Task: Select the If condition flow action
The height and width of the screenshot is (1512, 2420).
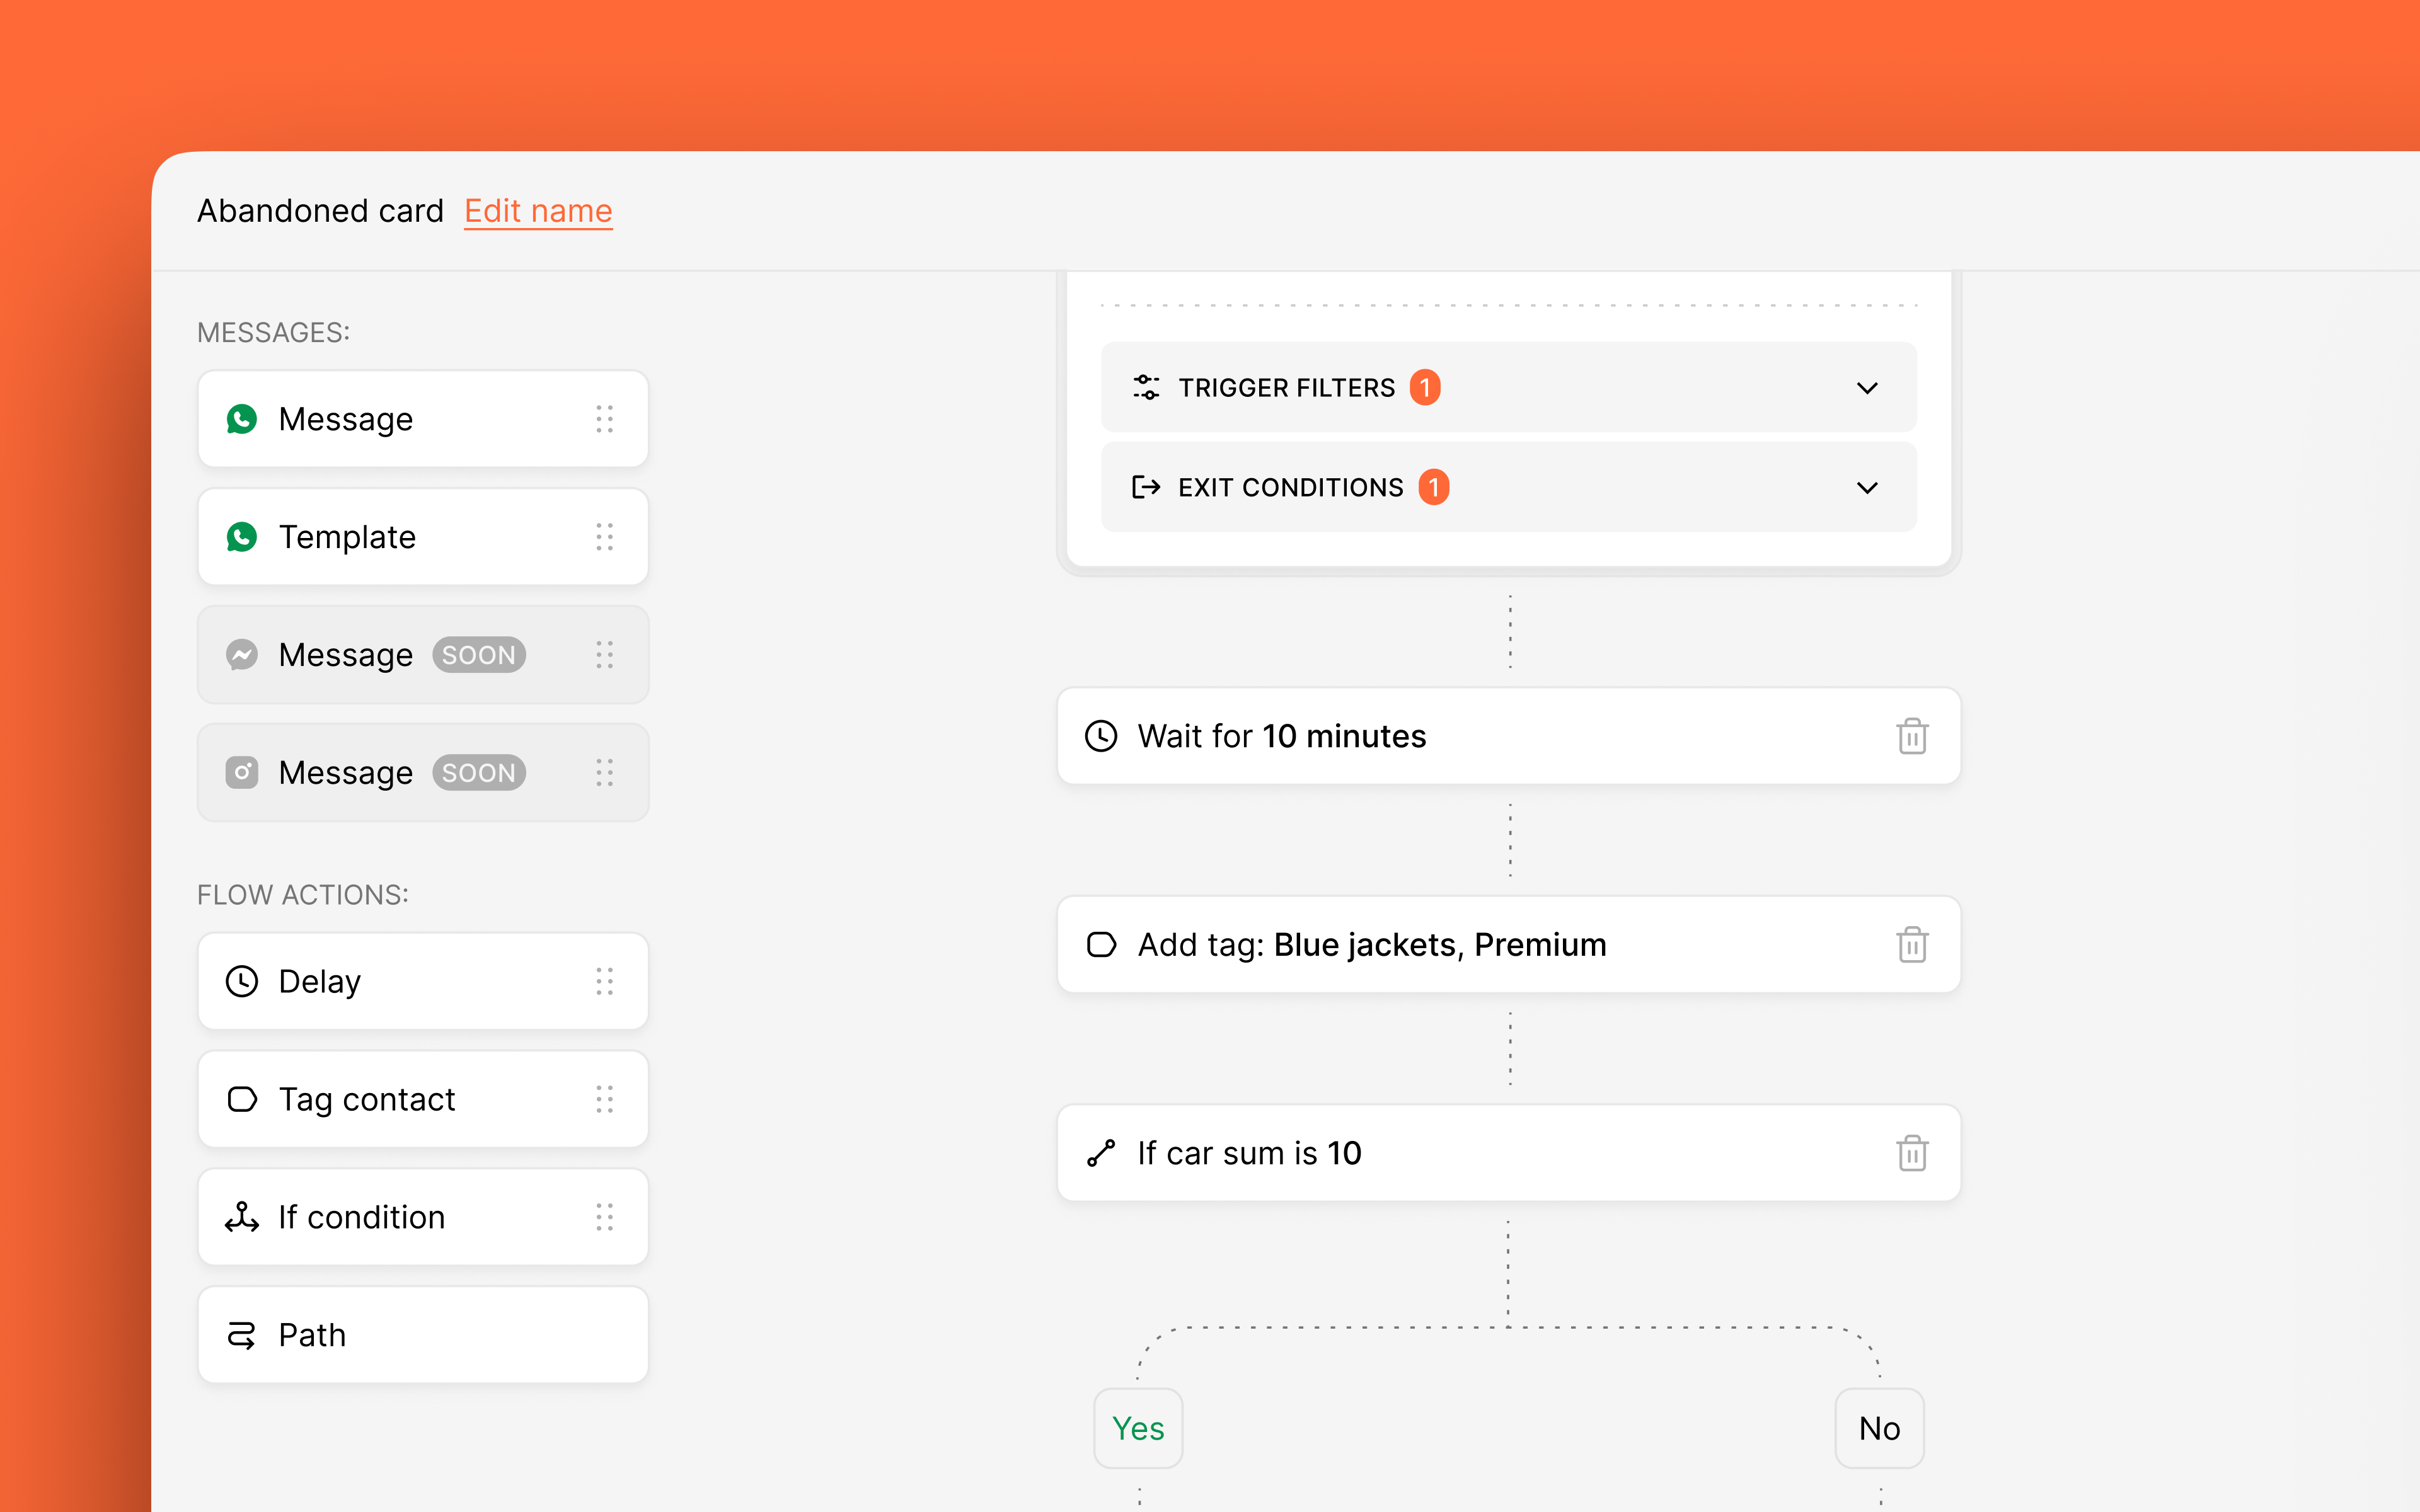Action: pos(423,1217)
